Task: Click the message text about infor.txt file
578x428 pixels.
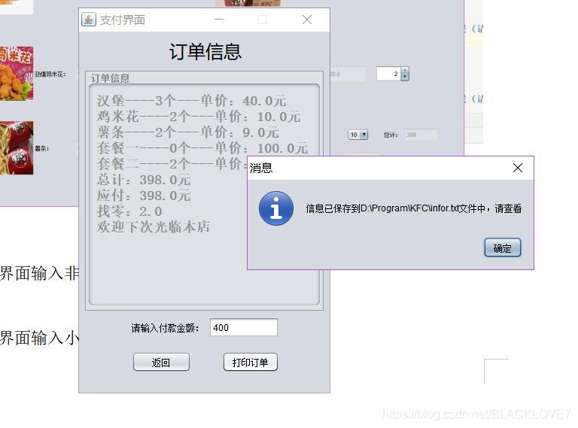Action: click(x=414, y=208)
